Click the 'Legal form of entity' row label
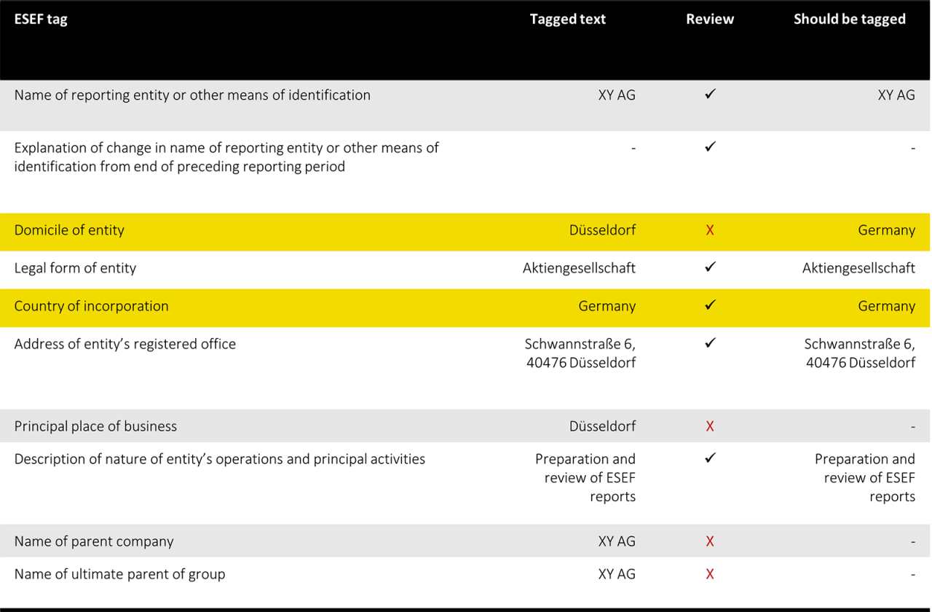This screenshot has width=932, height=612. (75, 268)
